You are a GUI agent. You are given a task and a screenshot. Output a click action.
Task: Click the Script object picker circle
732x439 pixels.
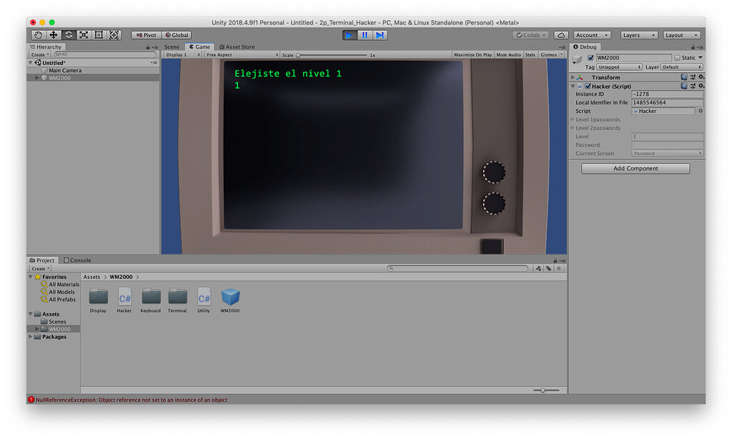click(x=701, y=111)
